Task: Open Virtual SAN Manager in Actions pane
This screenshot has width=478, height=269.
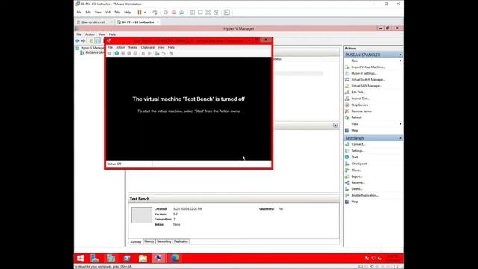Action: click(x=367, y=86)
